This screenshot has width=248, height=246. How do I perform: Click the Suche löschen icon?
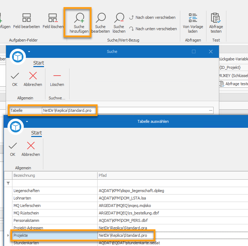(119, 23)
